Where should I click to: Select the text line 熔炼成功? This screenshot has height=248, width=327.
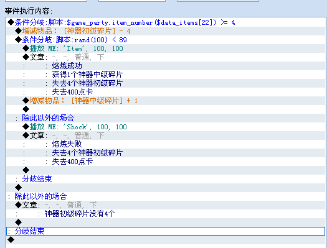click(x=166, y=66)
